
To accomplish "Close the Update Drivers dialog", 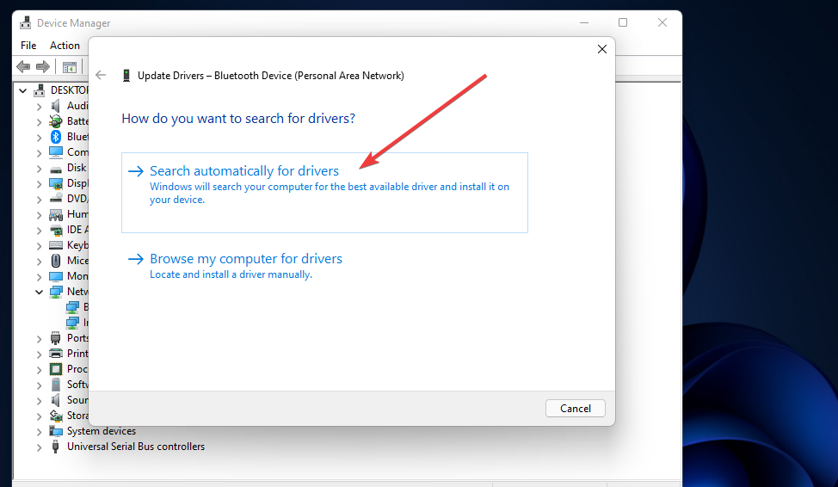I will pos(601,49).
